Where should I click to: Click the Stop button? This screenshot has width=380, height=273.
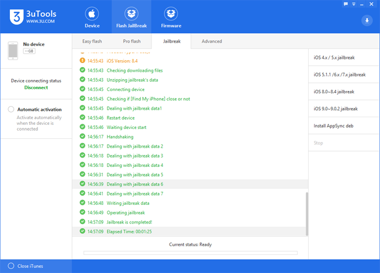point(344,143)
